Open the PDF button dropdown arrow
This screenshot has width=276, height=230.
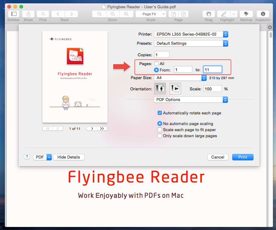pos(49,157)
